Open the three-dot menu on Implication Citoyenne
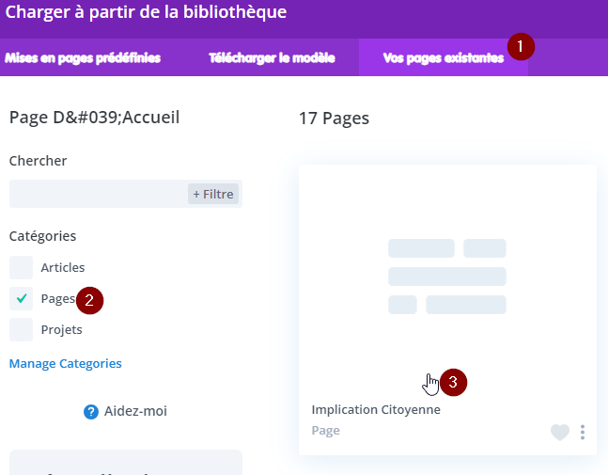The width and height of the screenshot is (608, 475). 583,433
